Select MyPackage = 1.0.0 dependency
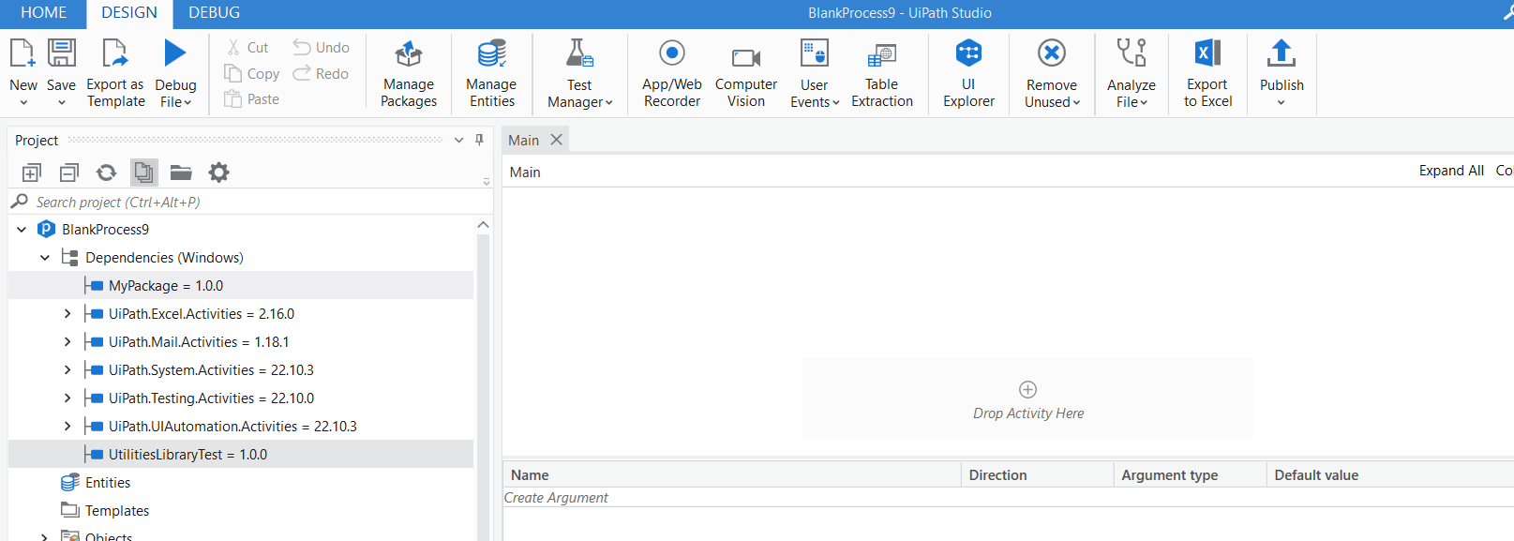 241,285
